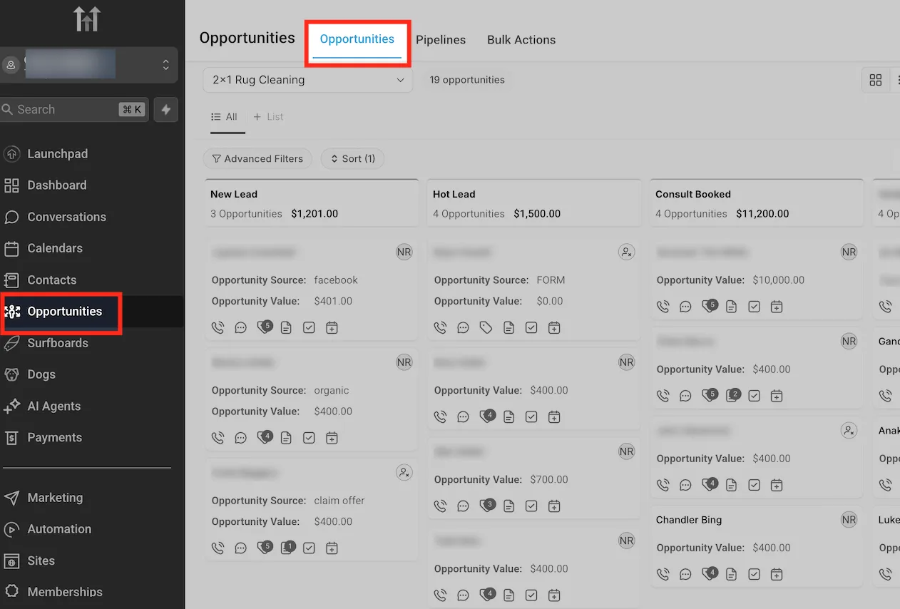This screenshot has width=900, height=609.
Task: Open the Sort (1) dropdown
Action: pyautogui.click(x=352, y=158)
